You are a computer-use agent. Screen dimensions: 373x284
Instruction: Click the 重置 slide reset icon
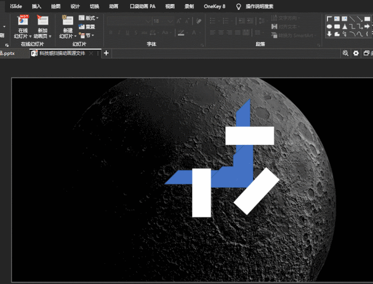pyautogui.click(x=82, y=27)
